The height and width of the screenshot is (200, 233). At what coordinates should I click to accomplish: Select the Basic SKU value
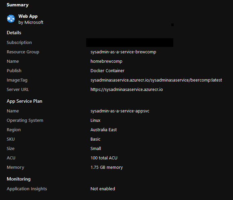[x=96, y=139]
